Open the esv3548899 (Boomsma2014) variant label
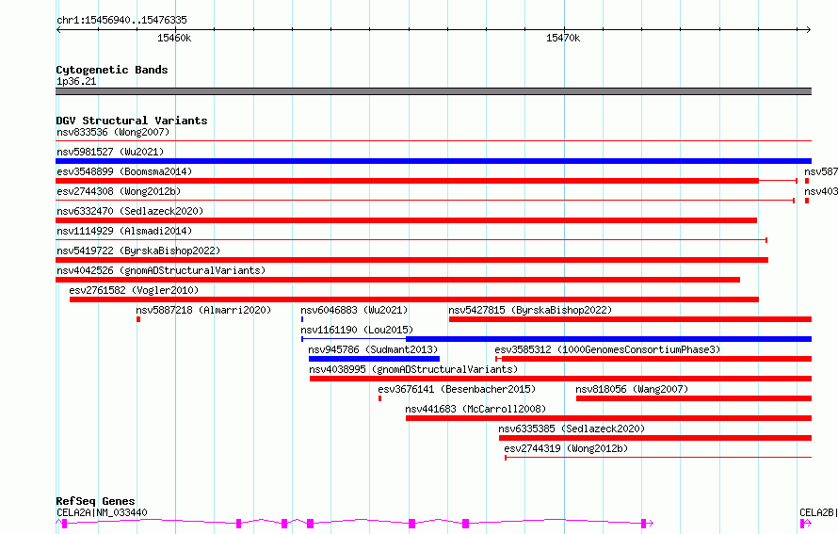838x534 pixels. tap(124, 171)
